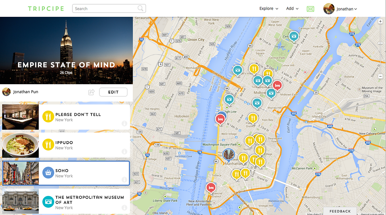Click Jonathan Pun's small avatar

[x=6, y=92]
